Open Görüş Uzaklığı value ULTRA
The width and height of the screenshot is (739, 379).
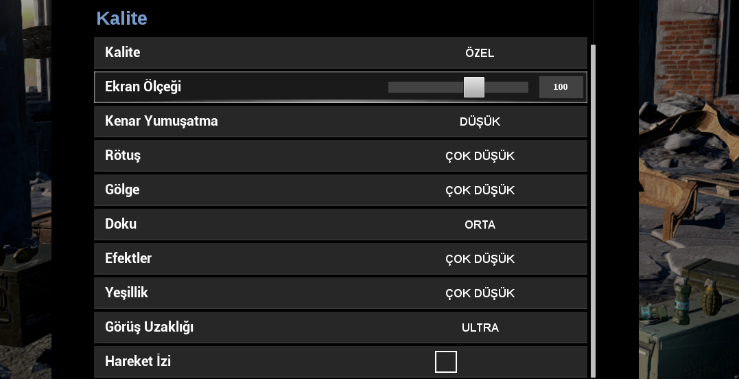(x=480, y=328)
